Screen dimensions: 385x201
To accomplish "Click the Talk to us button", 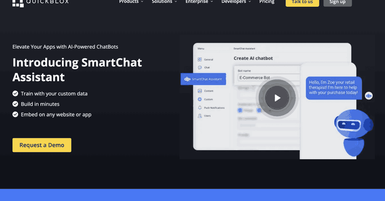I will tap(302, 2).
